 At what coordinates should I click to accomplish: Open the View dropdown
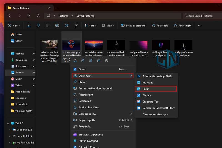[x=108, y=26]
